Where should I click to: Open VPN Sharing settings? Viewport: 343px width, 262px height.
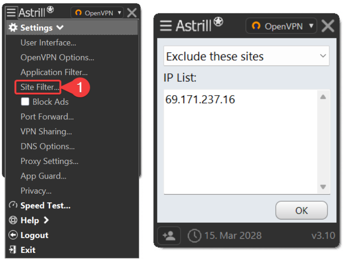click(46, 131)
